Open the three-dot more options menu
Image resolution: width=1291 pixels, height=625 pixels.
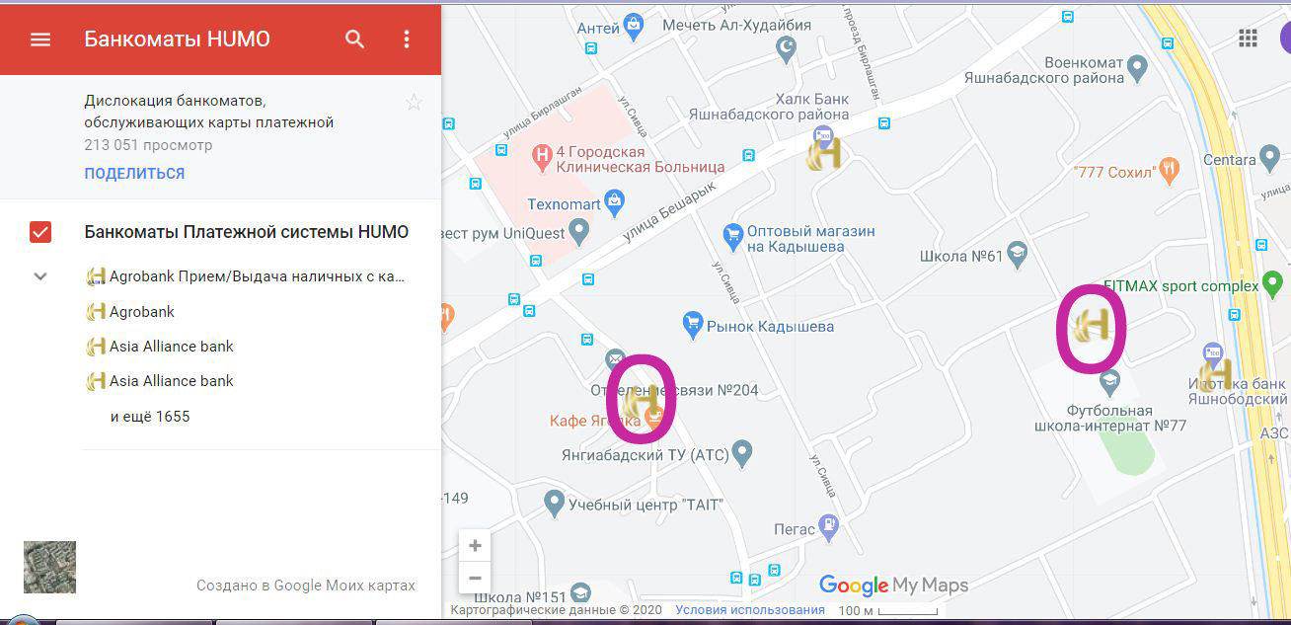(407, 39)
